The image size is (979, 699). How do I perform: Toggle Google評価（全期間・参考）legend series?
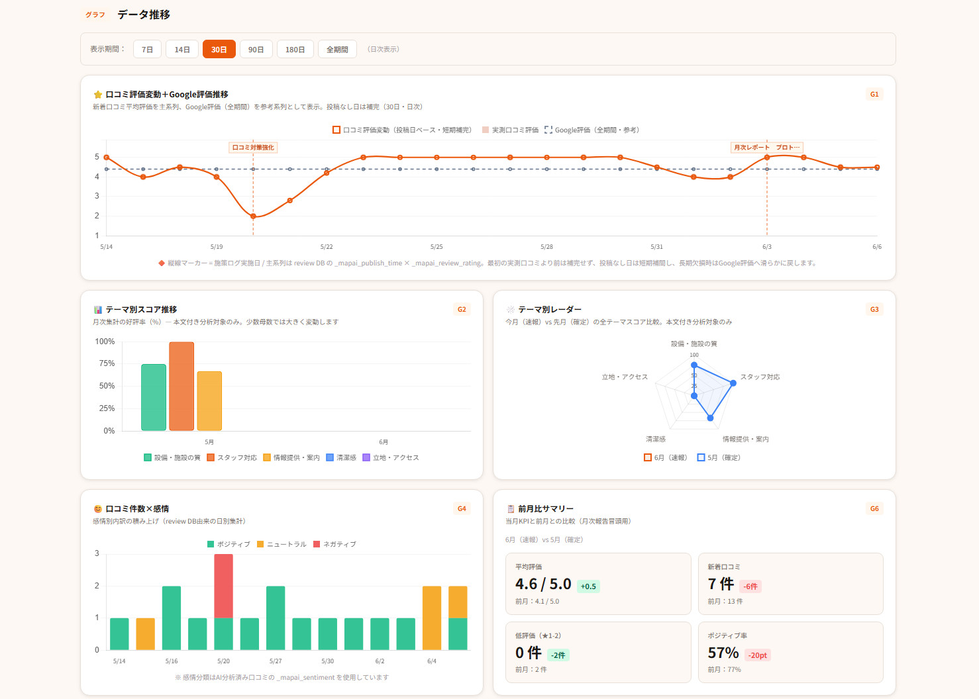pyautogui.click(x=592, y=130)
